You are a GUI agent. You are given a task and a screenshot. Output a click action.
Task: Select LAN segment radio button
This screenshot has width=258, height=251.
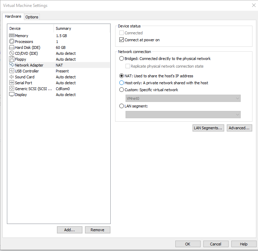[121, 106]
